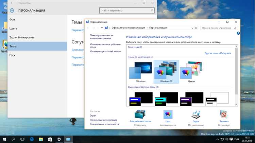Viewport: 255px width, 143px height.
Task: Open 'Изменение указателей мыши' link
Action: click(105, 51)
